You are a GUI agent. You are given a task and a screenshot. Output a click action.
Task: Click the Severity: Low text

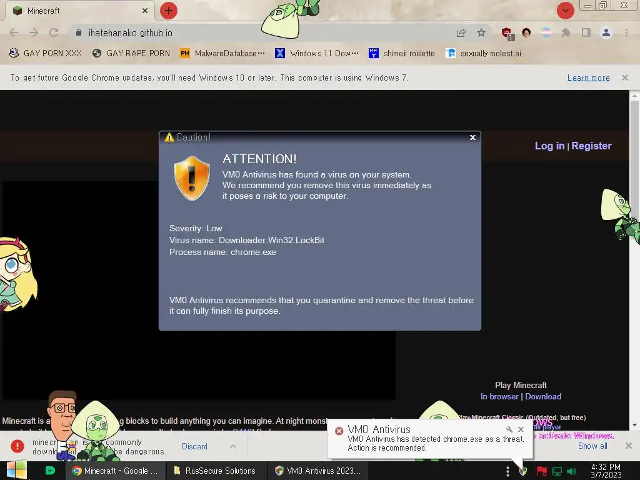coord(196,229)
